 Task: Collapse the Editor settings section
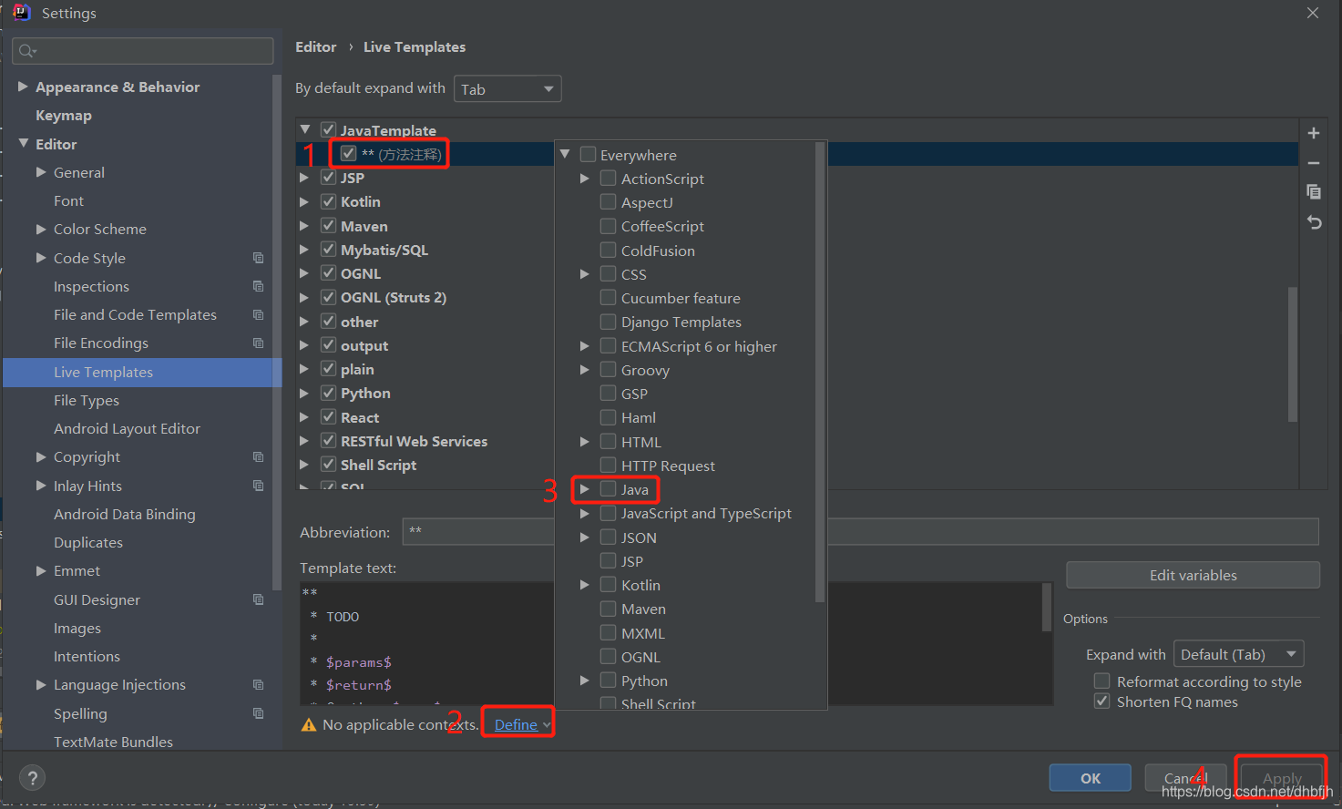pyautogui.click(x=23, y=144)
